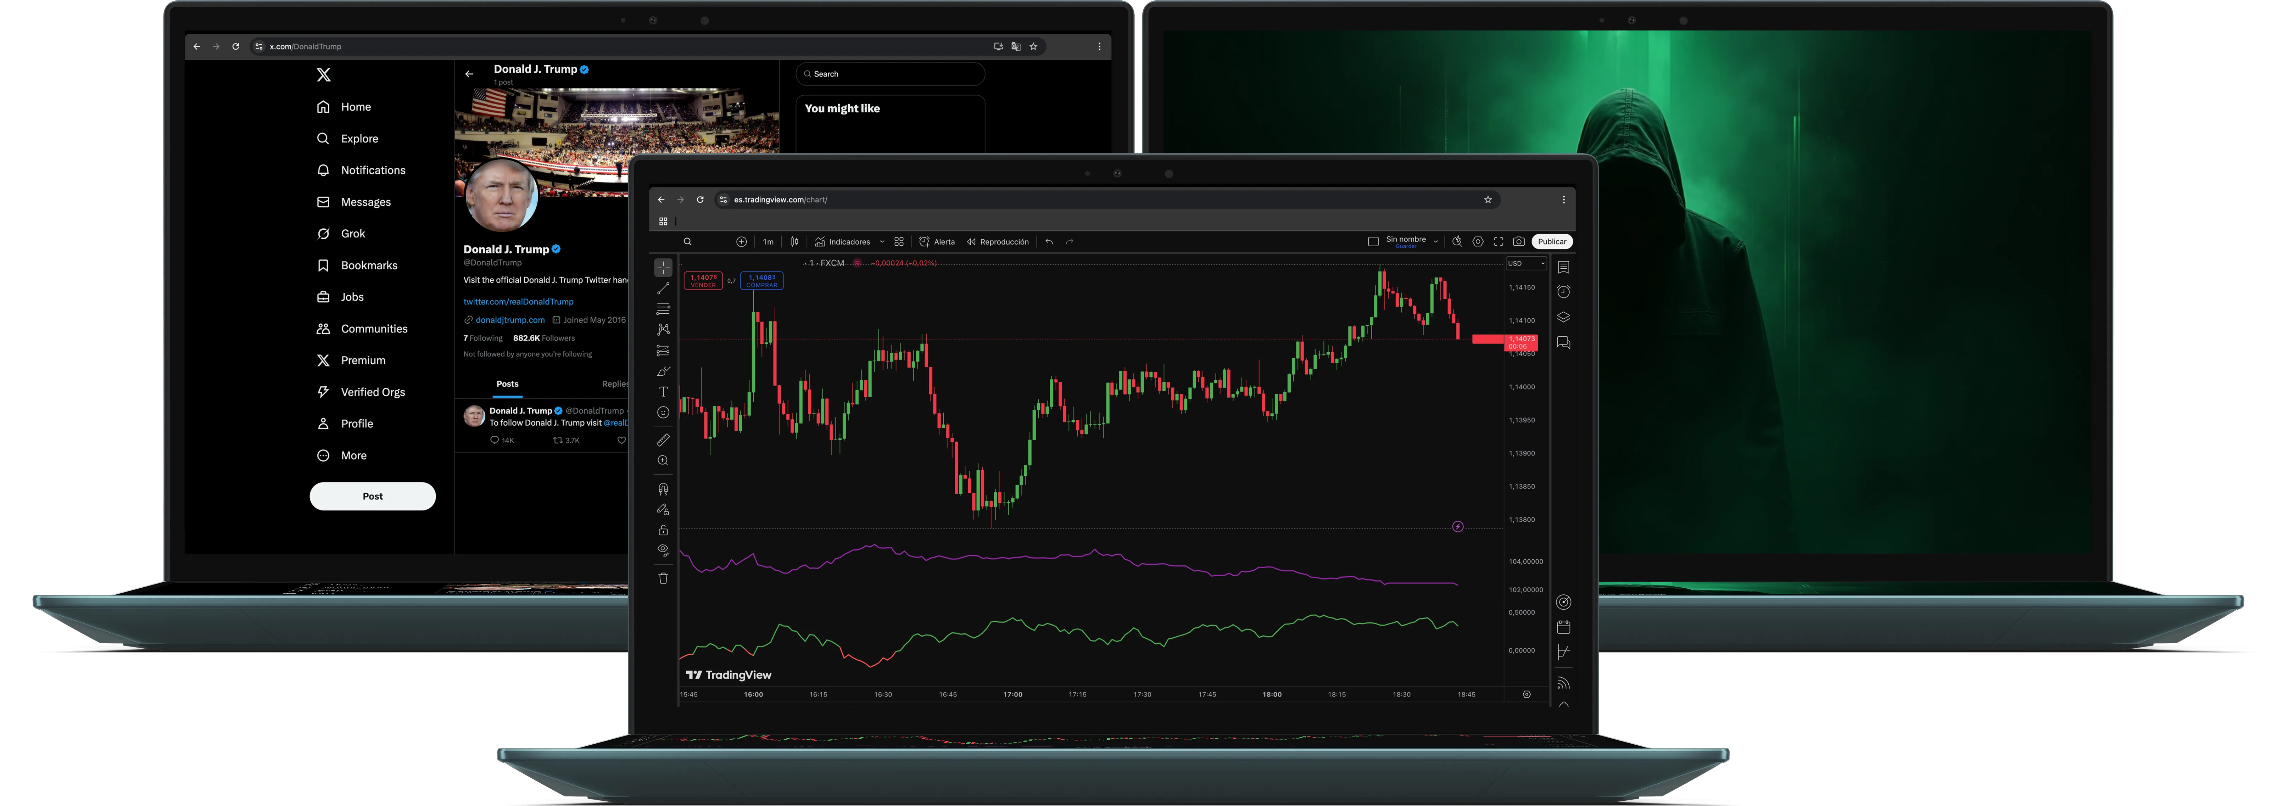Click the trash icon to remove drawings
Screen dimensions: 2277x806
click(663, 578)
